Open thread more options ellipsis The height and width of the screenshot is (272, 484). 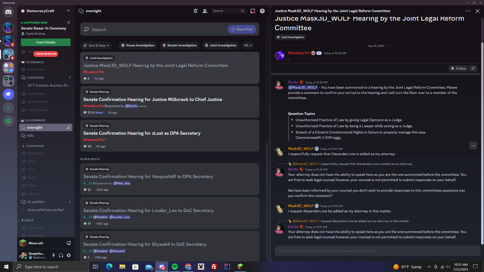[x=468, y=11]
